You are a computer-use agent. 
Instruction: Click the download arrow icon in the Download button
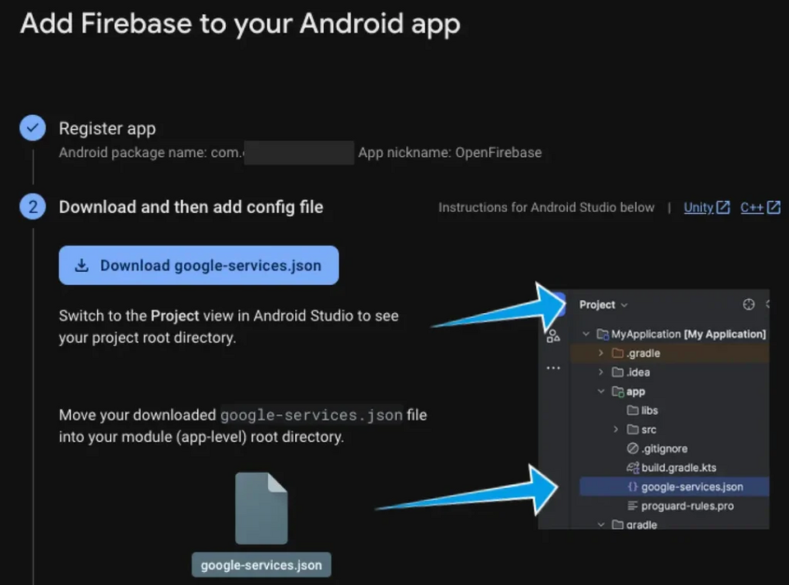tap(81, 265)
